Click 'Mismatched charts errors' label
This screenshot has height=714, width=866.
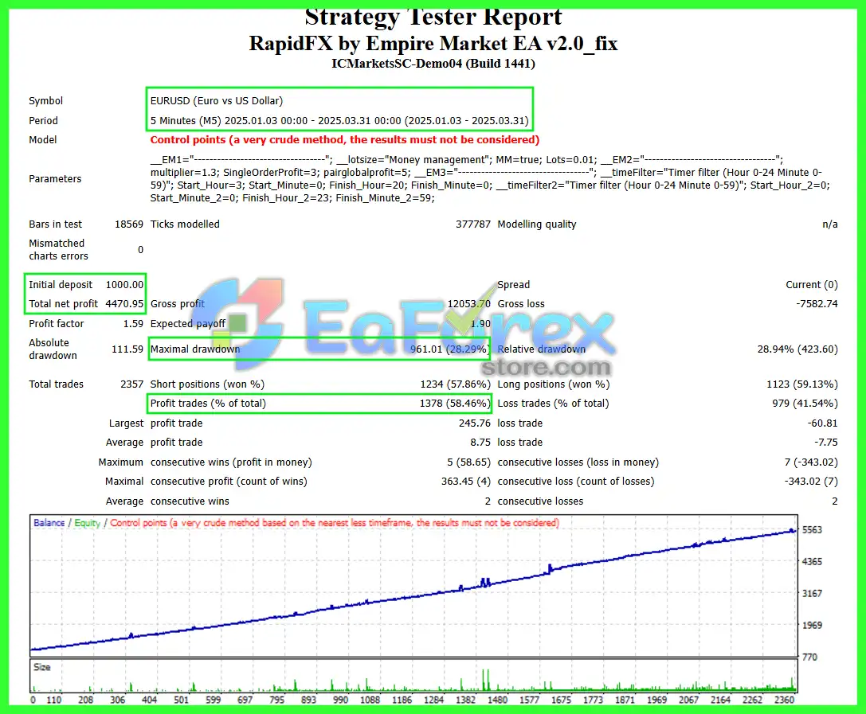click(58, 250)
